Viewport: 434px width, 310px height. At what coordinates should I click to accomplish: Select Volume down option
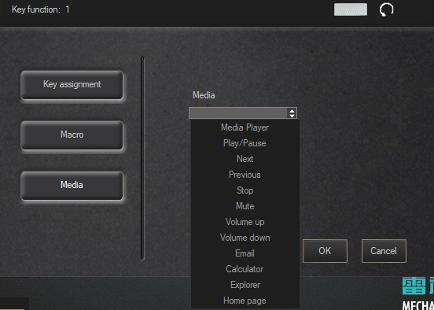coord(245,238)
